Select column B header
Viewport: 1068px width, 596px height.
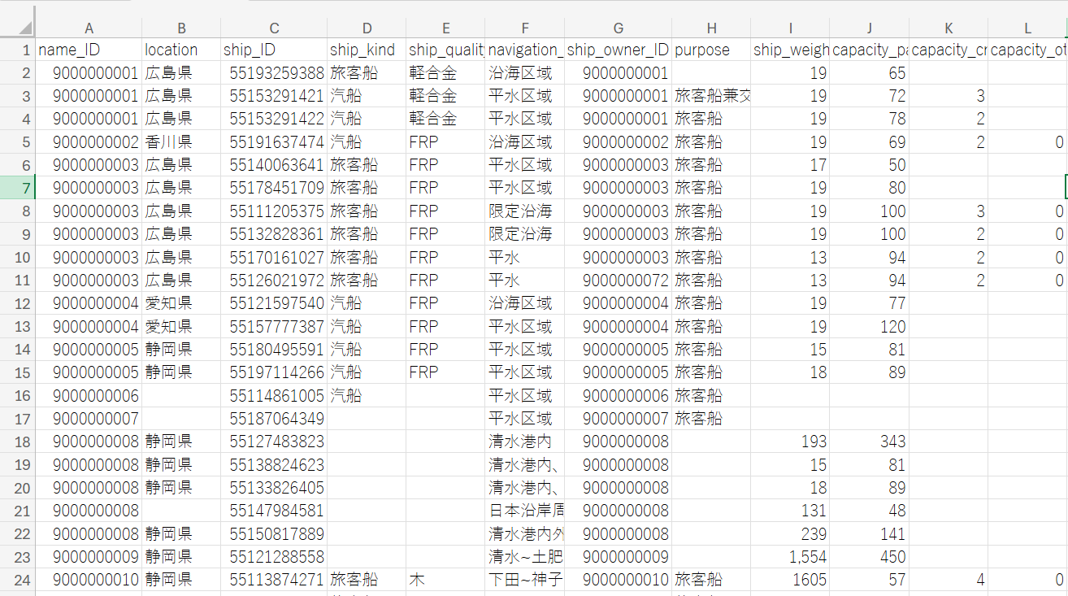(x=181, y=28)
